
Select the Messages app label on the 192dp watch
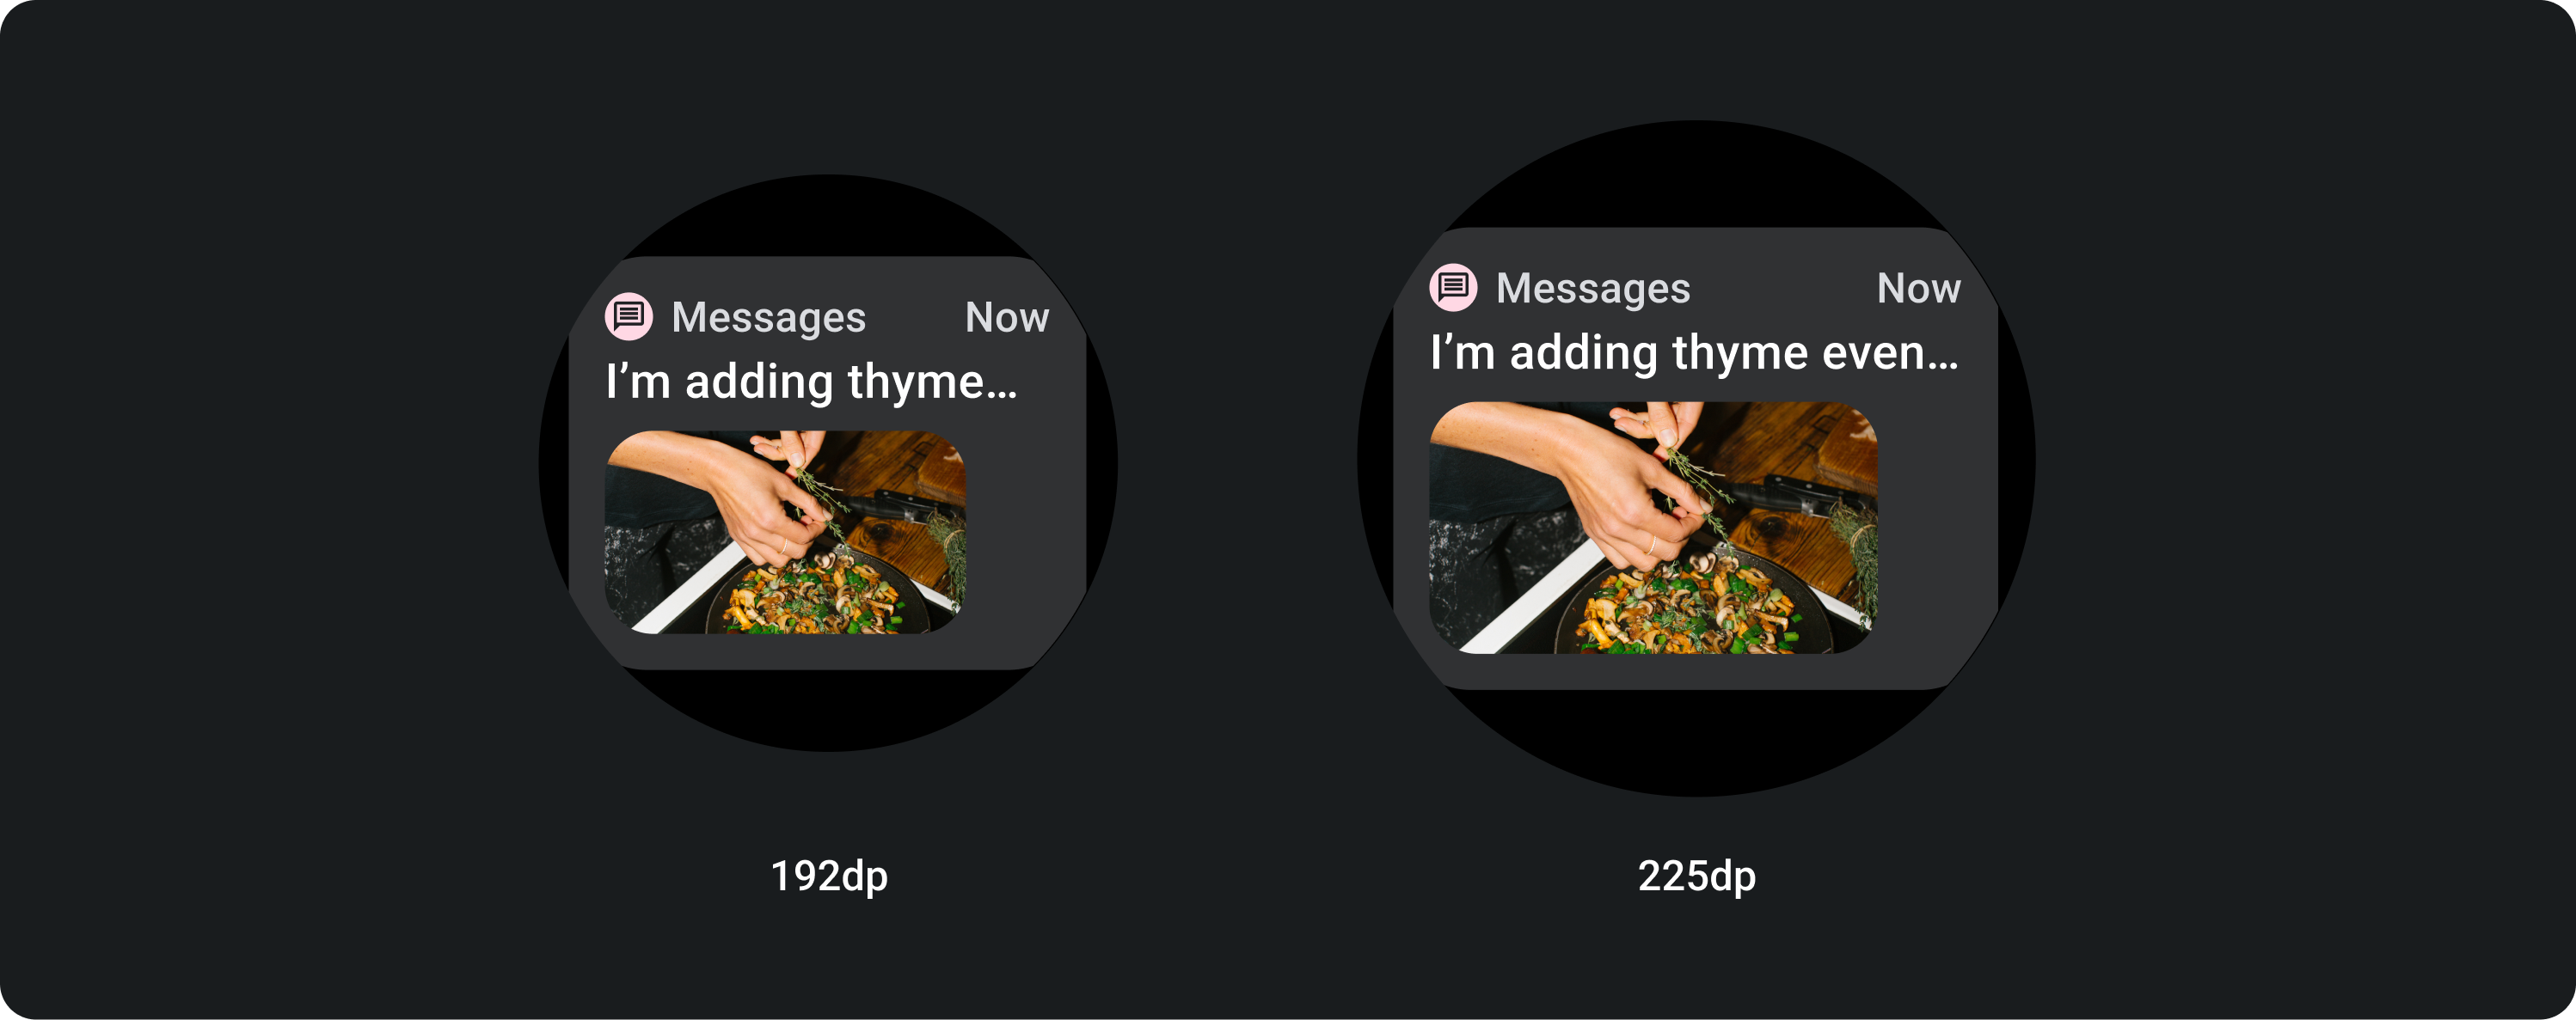click(x=768, y=318)
